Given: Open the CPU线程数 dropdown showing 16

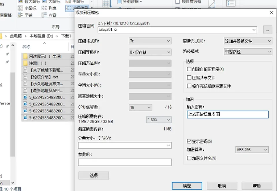Looking at the screenshot, I should [x=140, y=107].
